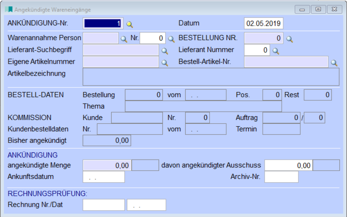Open search lookup beside ANKÜNDIGUNG-Nr. field
The image size is (347, 217).
click(130, 24)
